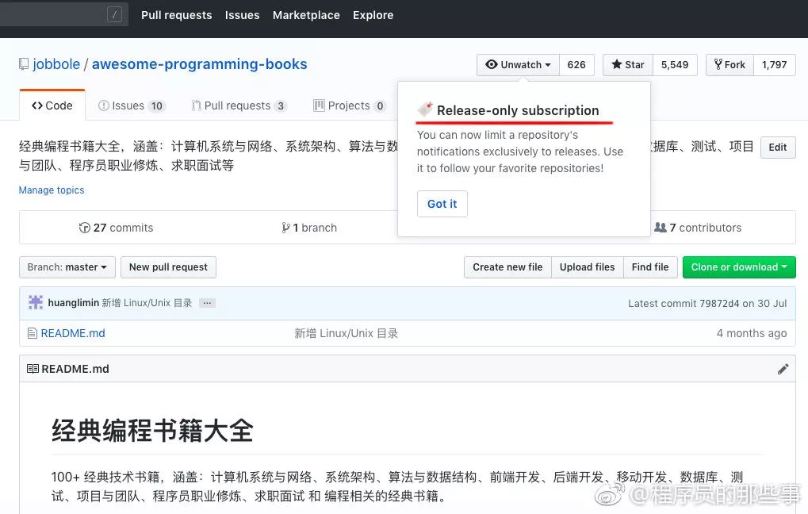Click the top search input field
This screenshot has width=808, height=514.
64,14
